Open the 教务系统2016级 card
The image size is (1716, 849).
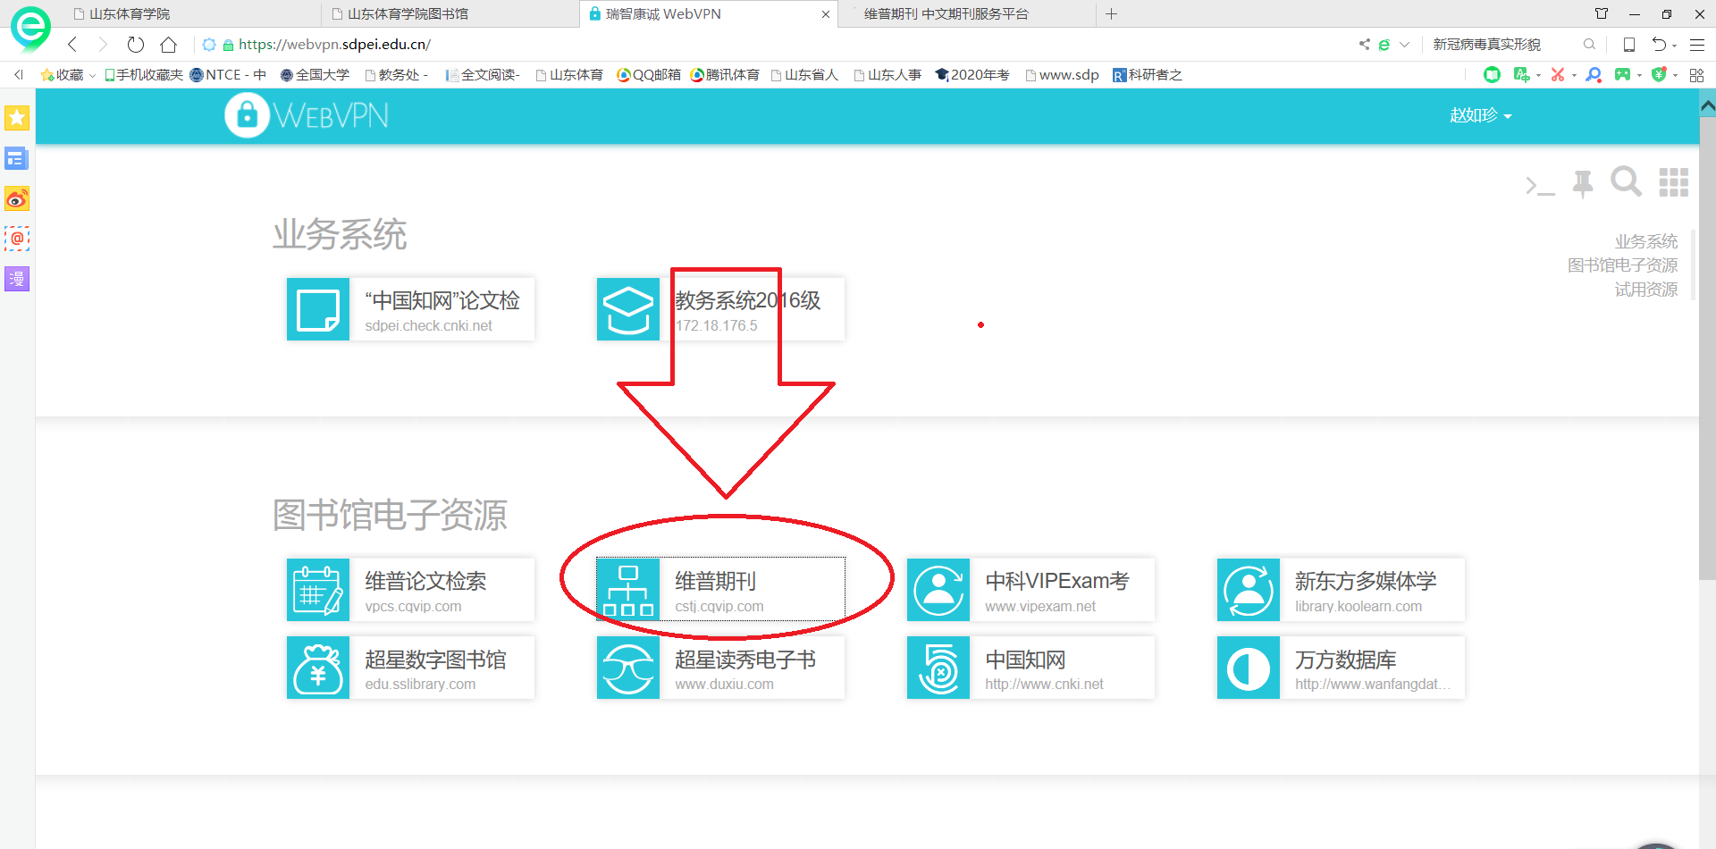[x=720, y=309]
